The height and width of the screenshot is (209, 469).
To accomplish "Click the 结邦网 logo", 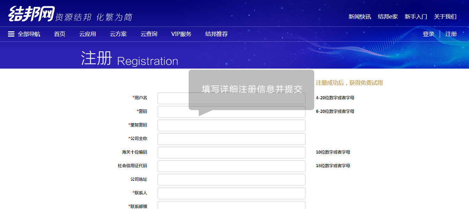I will tap(31, 14).
